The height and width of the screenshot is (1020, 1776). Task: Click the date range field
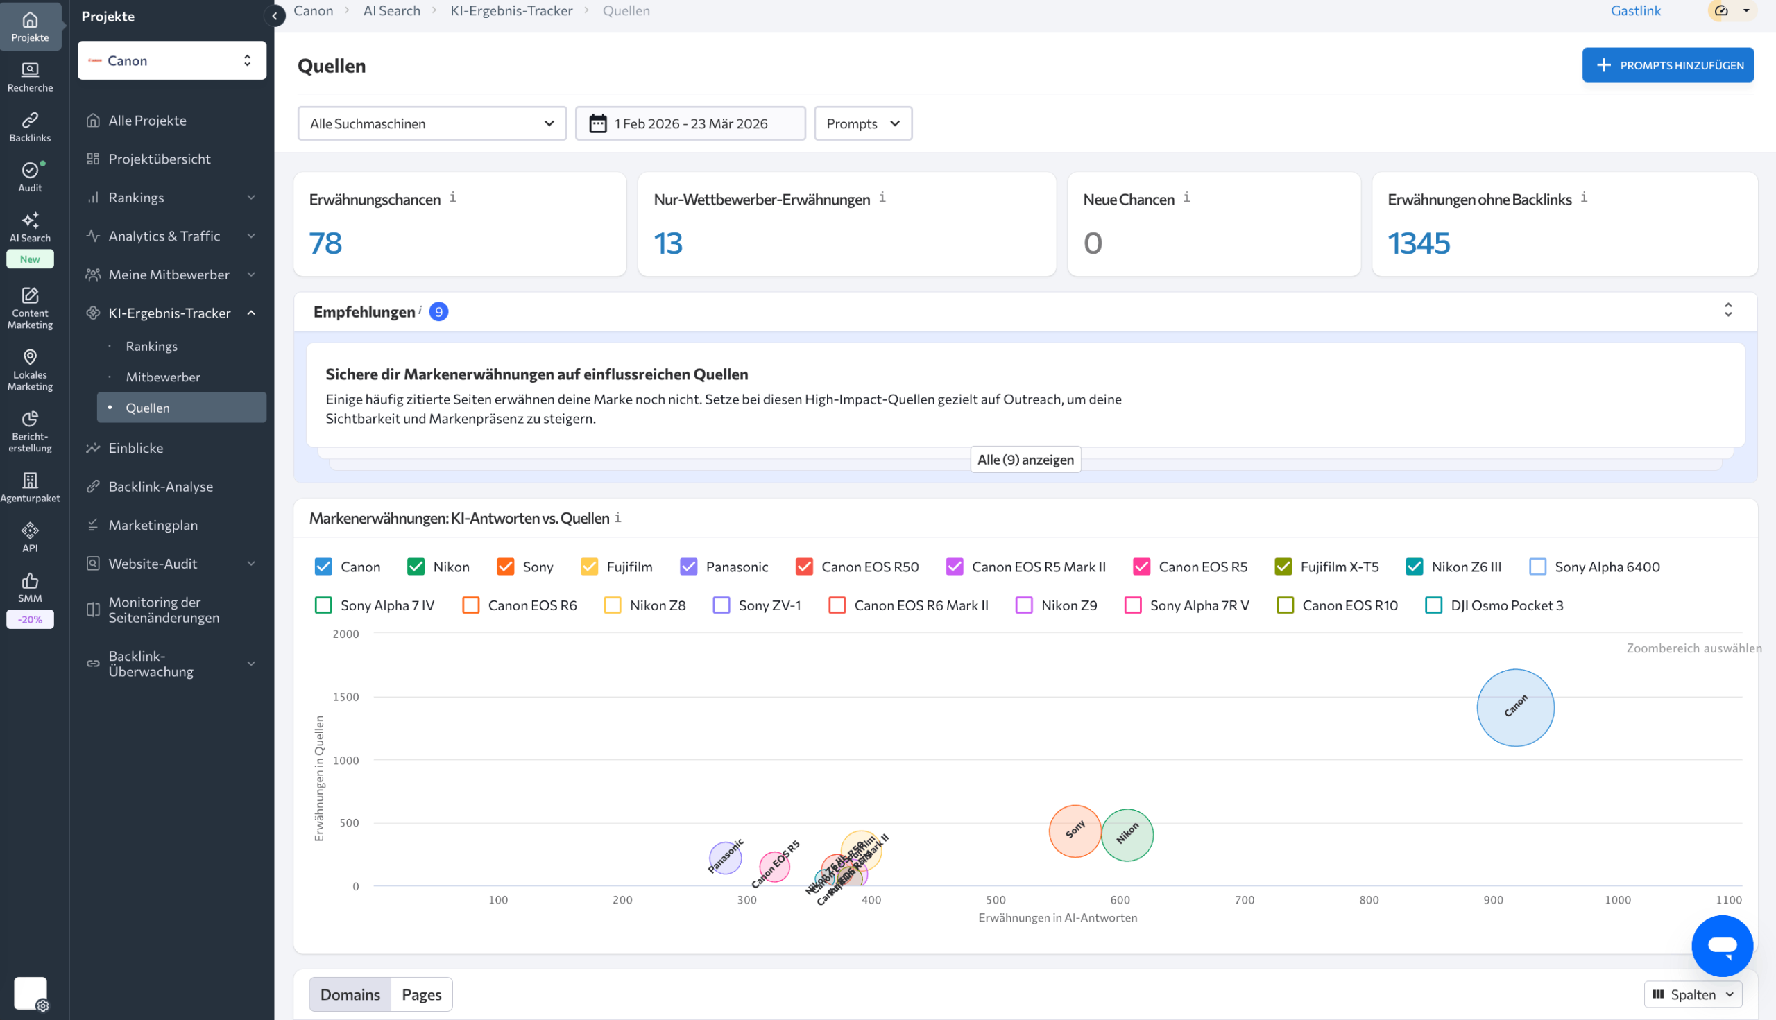(690, 123)
